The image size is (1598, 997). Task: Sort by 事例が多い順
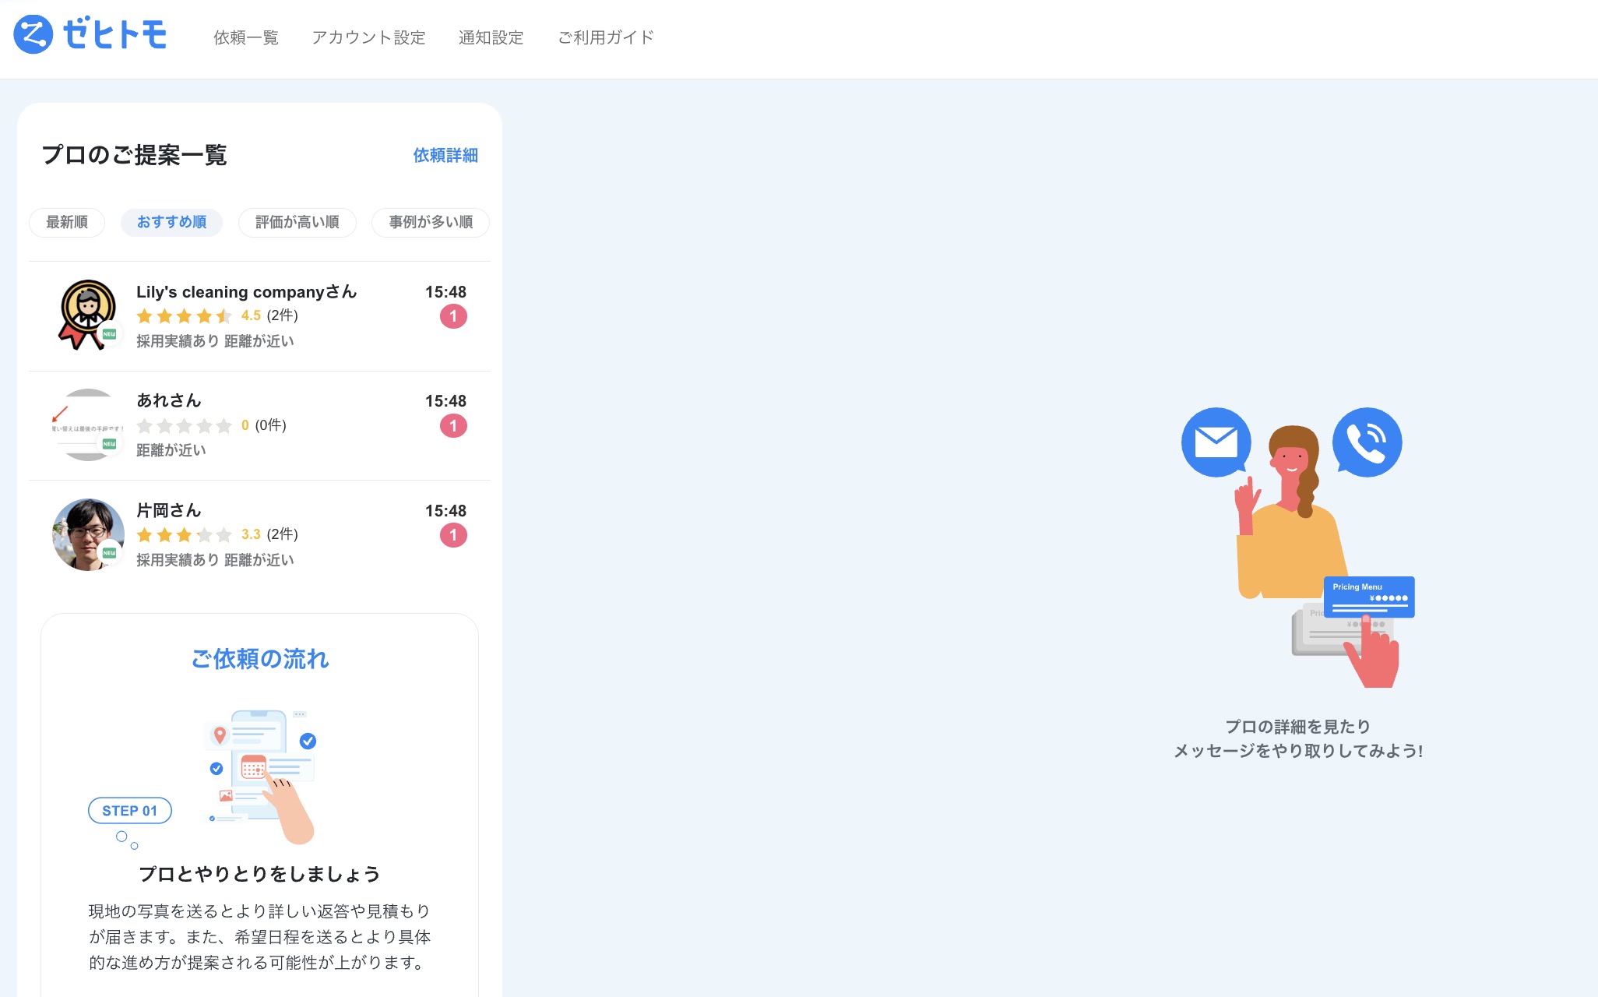(x=431, y=222)
